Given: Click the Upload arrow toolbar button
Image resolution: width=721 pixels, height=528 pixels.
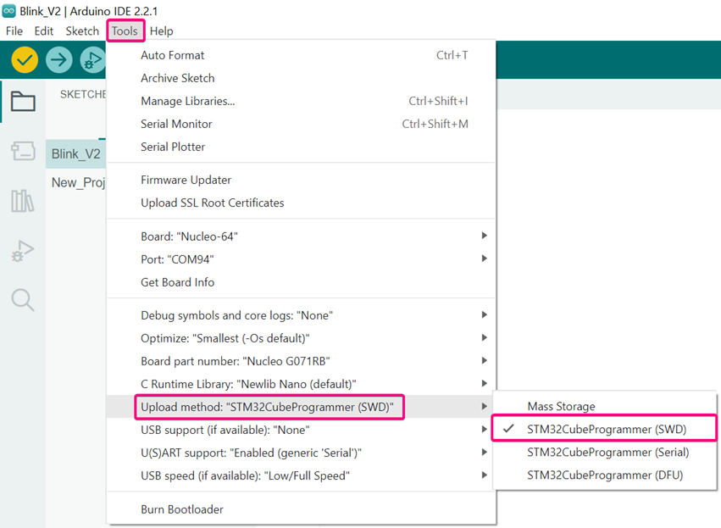Looking at the screenshot, I should (59, 60).
